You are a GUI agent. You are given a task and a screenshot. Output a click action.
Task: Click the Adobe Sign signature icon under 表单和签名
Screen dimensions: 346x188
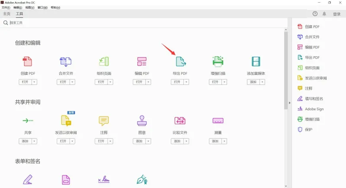point(104,179)
